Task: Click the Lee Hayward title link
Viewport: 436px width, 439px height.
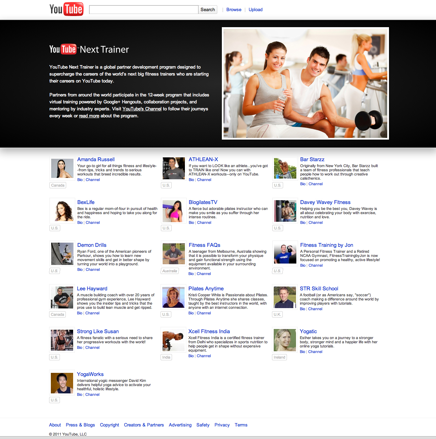Action: 92,289
